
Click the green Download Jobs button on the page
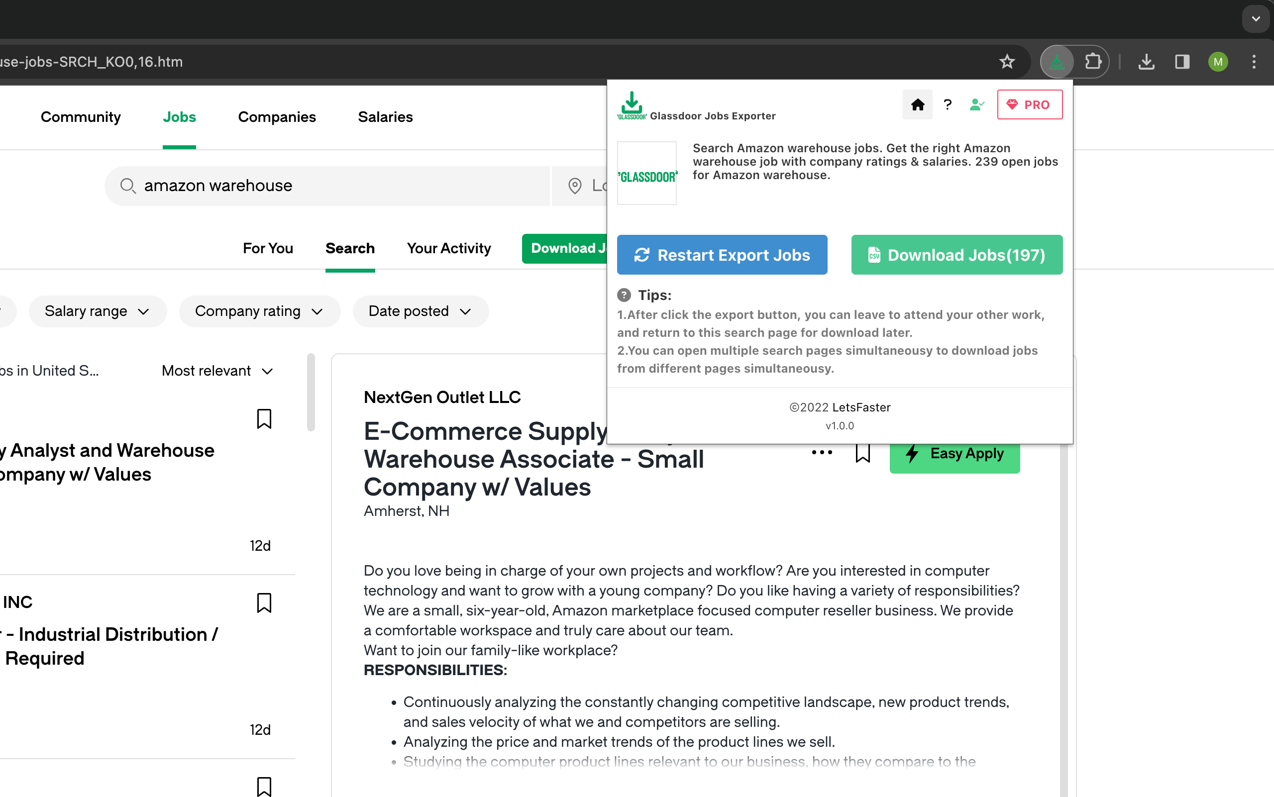tap(564, 248)
